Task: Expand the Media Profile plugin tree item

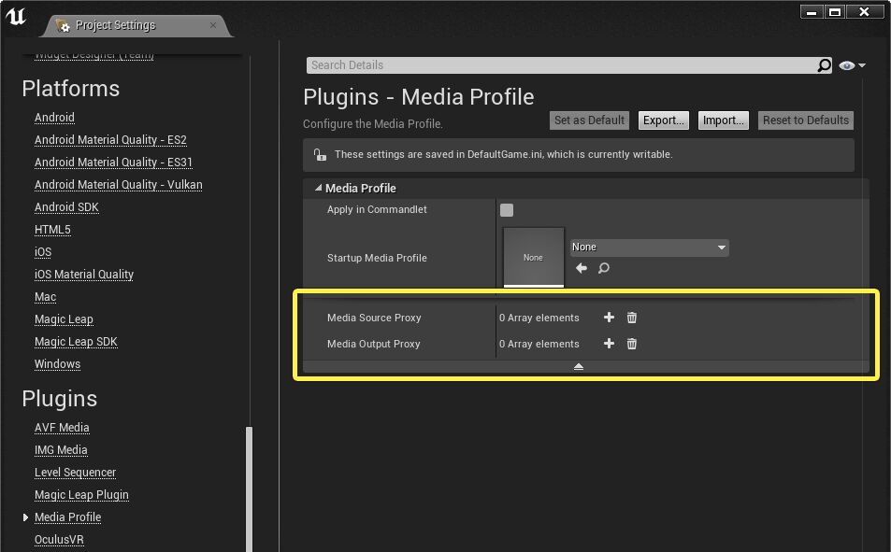Action: [25, 517]
